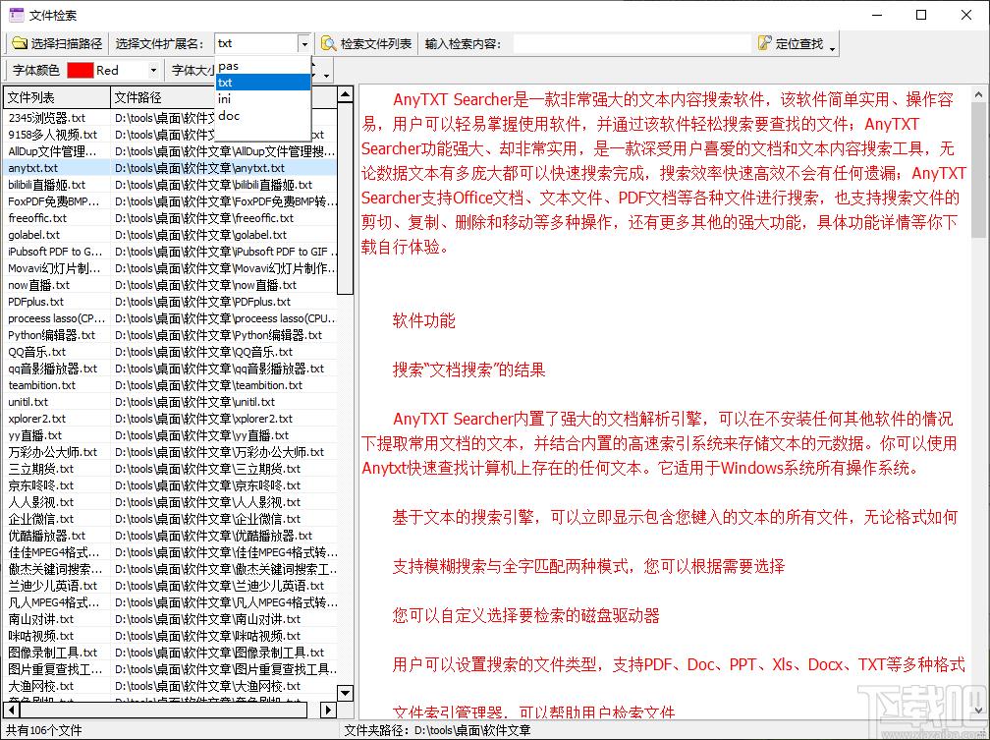
Task: Choose doc from extension dropdown list
Action: [262, 116]
